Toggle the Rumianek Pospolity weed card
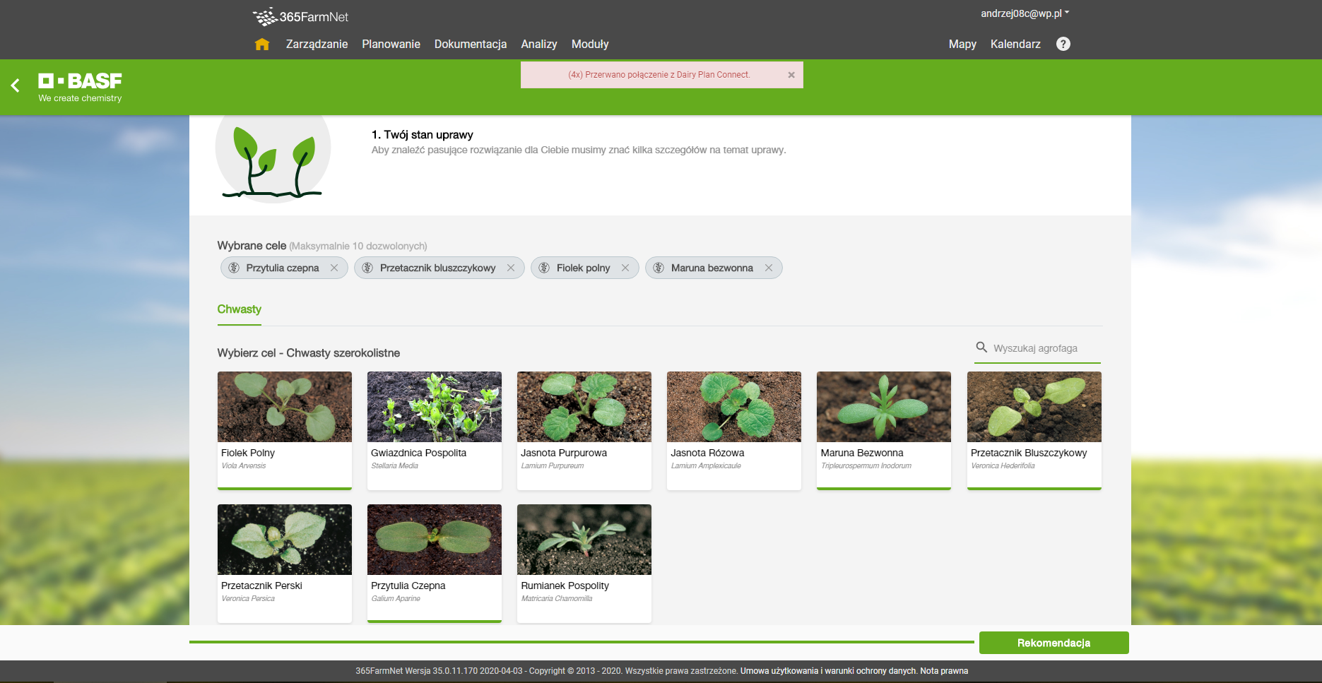The image size is (1322, 683). click(584, 562)
